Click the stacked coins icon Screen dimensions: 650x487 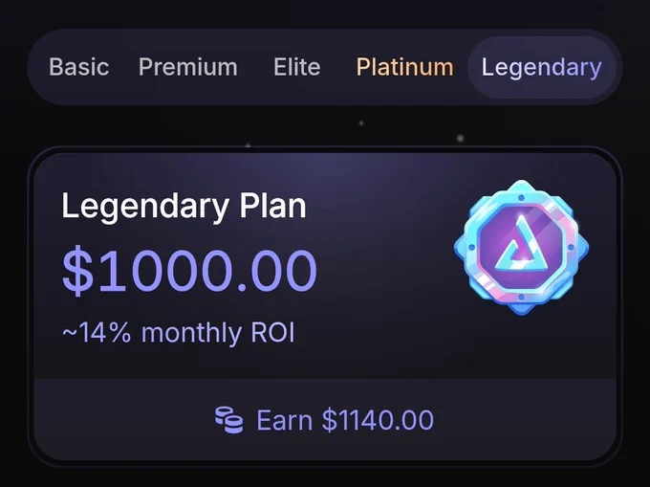pyautogui.click(x=228, y=420)
